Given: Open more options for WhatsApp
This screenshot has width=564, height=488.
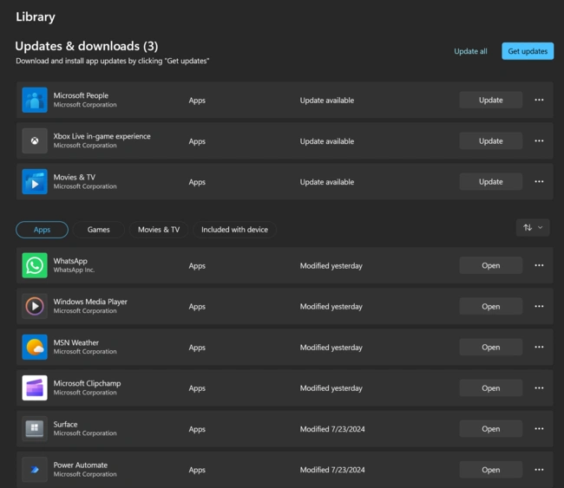Looking at the screenshot, I should click(x=539, y=265).
